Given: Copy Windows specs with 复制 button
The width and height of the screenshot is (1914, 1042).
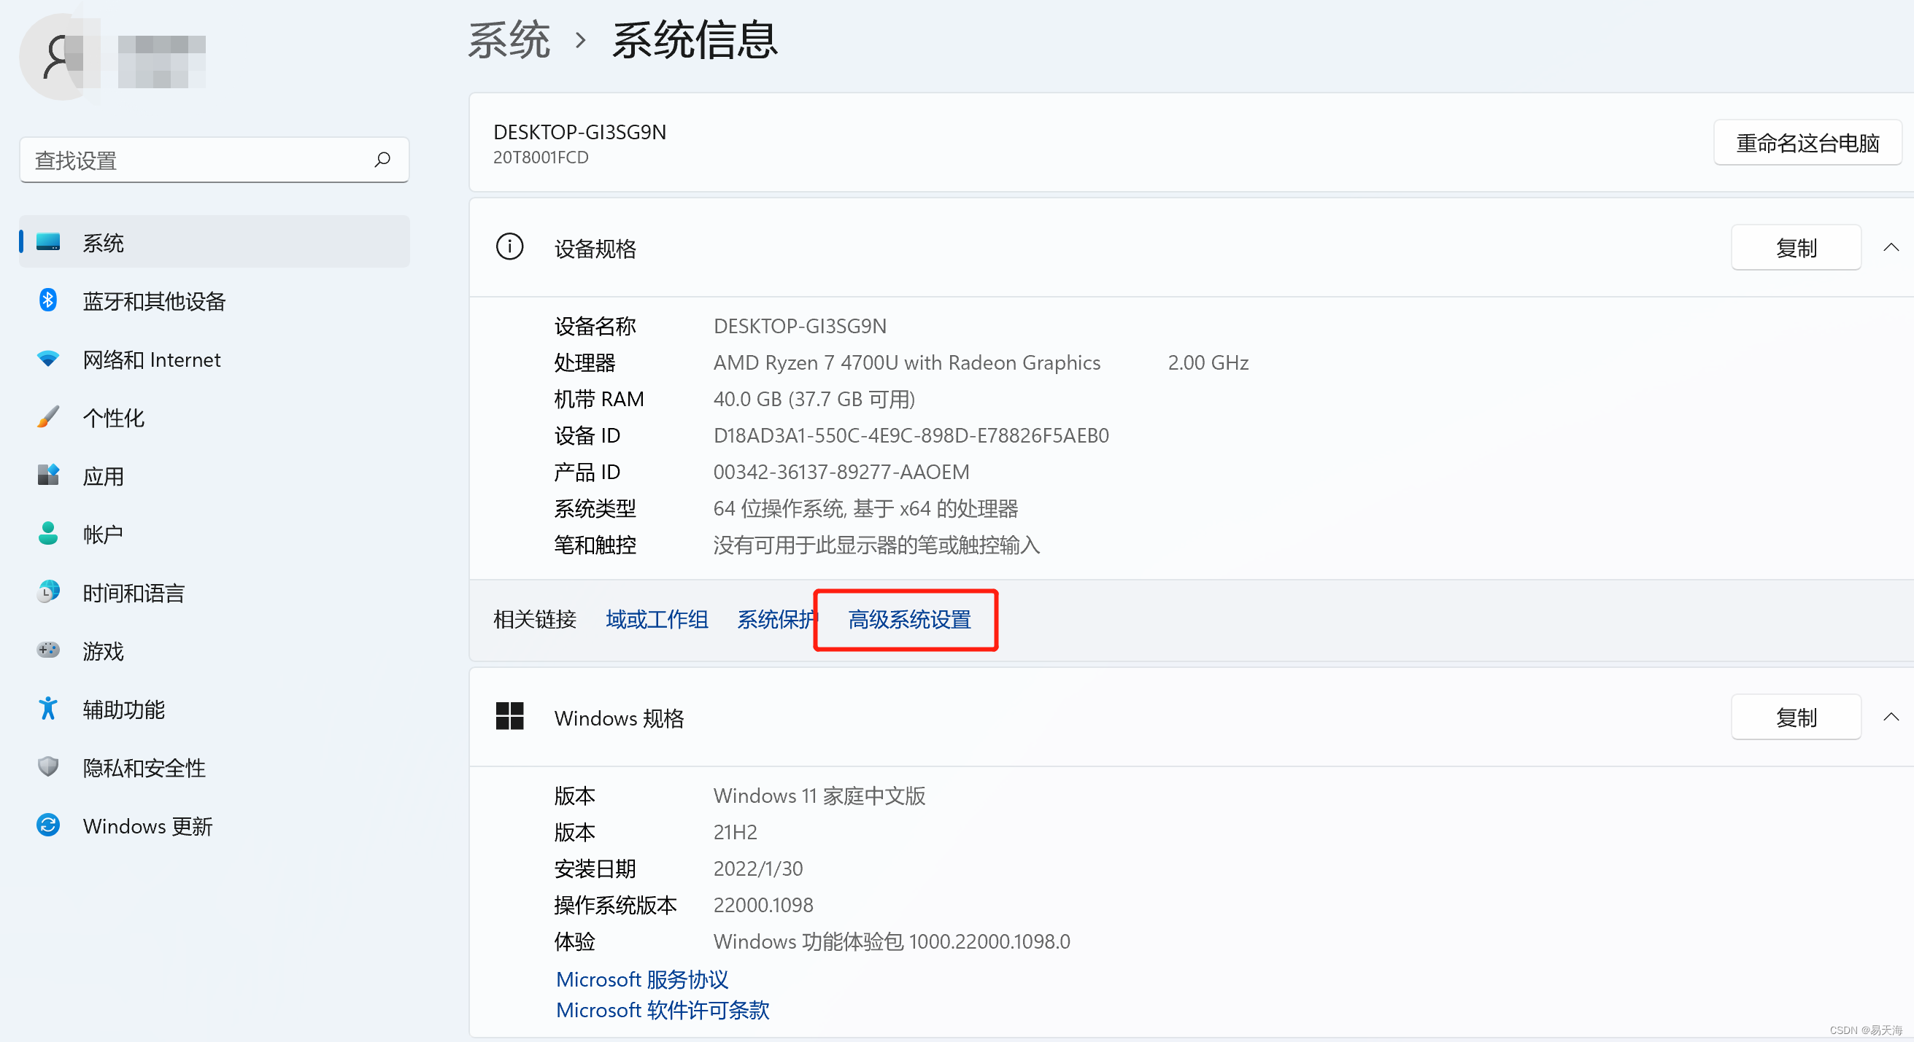Looking at the screenshot, I should pyautogui.click(x=1796, y=717).
